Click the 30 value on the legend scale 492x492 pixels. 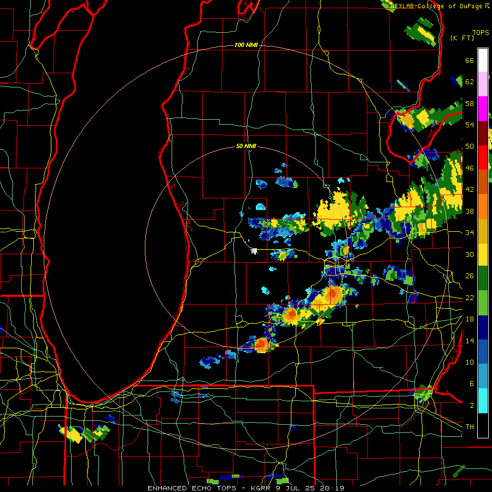tap(470, 254)
